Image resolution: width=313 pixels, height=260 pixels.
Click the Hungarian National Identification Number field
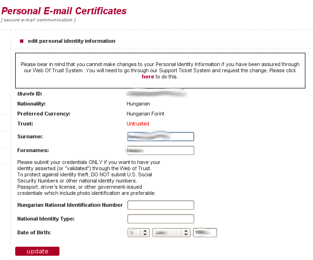(x=161, y=205)
